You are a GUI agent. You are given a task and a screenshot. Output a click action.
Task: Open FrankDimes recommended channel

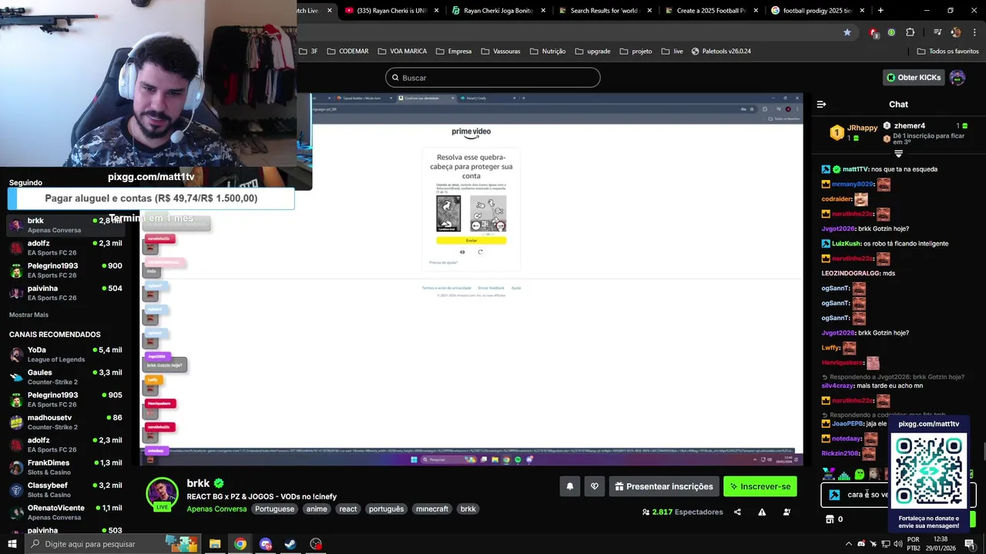pyautogui.click(x=65, y=468)
